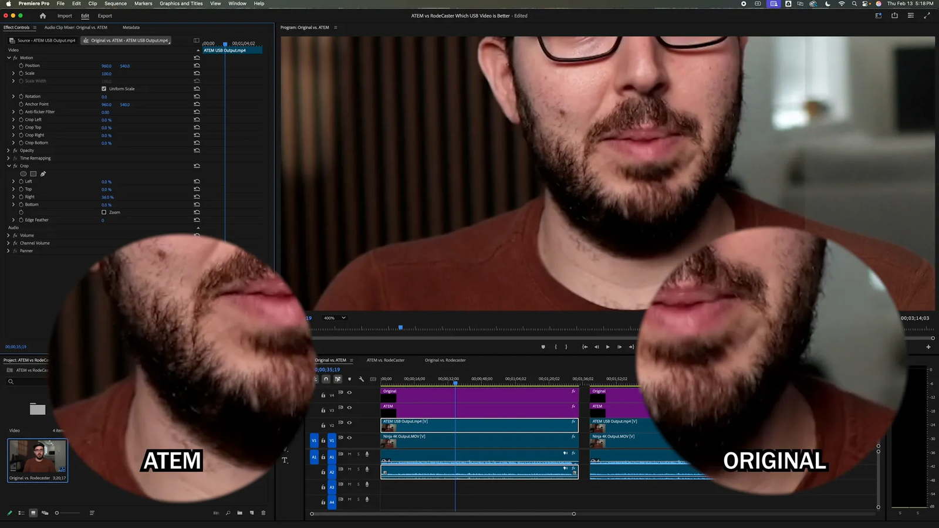Select the pen mask tool under Crop

pyautogui.click(x=43, y=174)
